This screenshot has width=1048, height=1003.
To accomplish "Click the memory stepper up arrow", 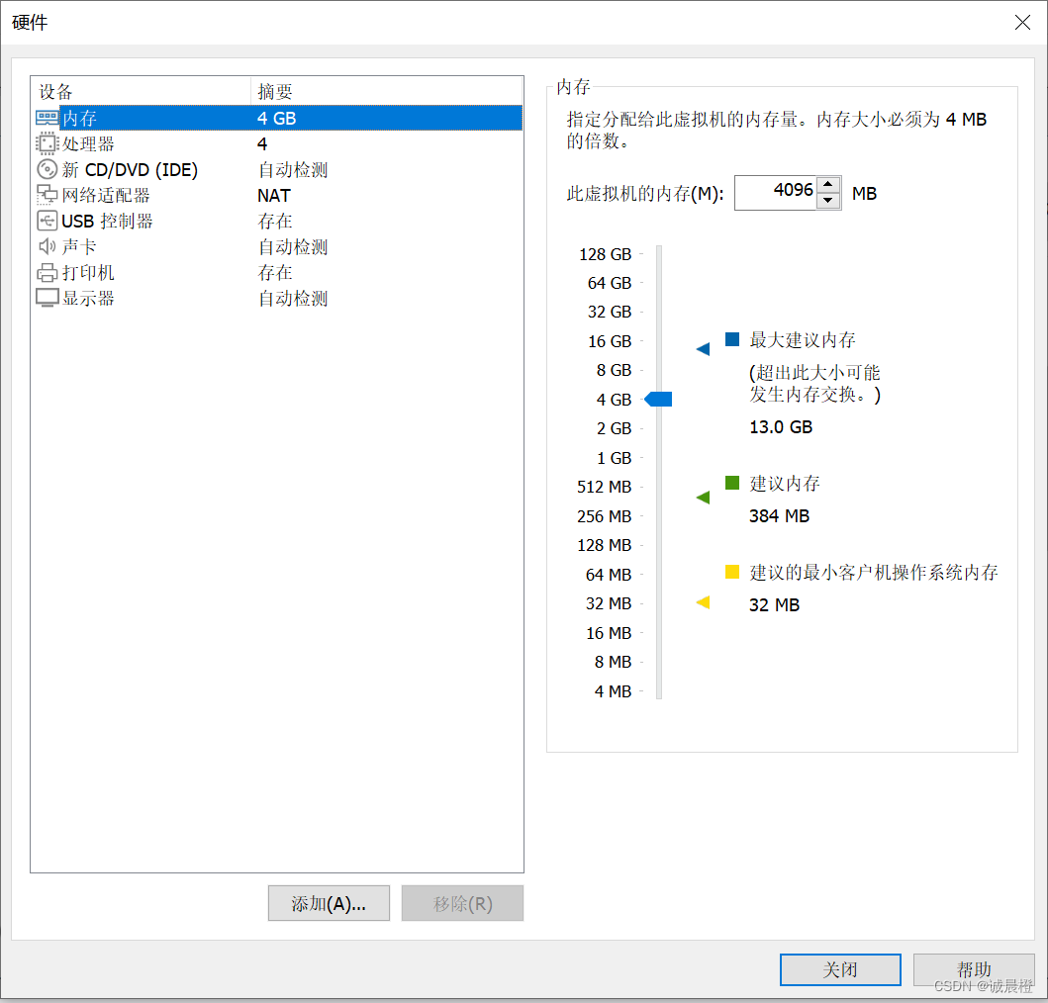I will pos(828,186).
